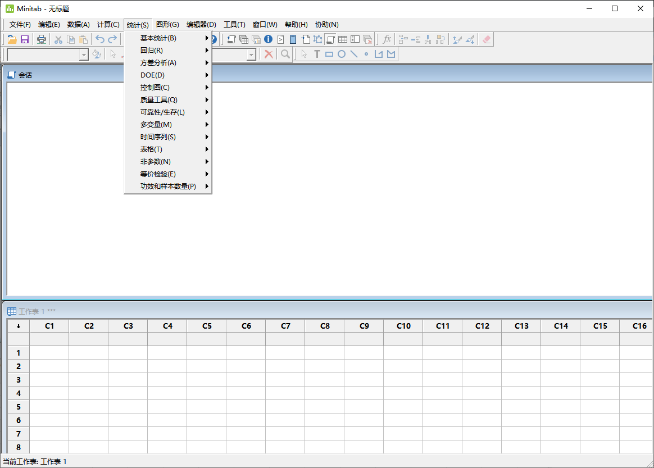Select the polygon drawing tool

(391, 54)
